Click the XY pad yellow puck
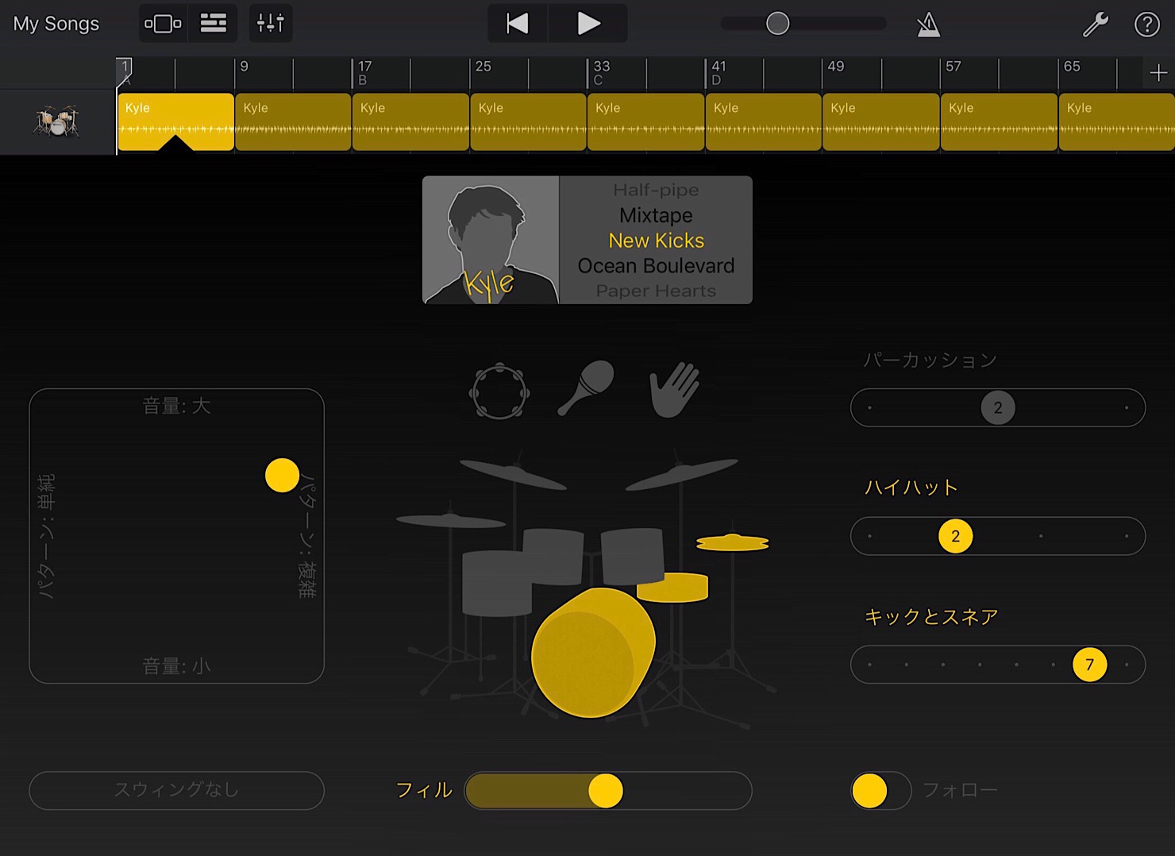 coord(282,475)
